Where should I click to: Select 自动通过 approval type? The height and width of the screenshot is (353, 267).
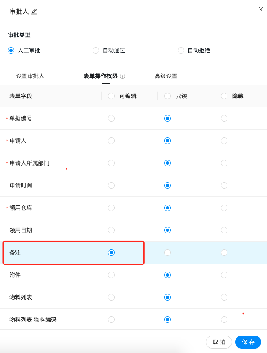(96, 50)
